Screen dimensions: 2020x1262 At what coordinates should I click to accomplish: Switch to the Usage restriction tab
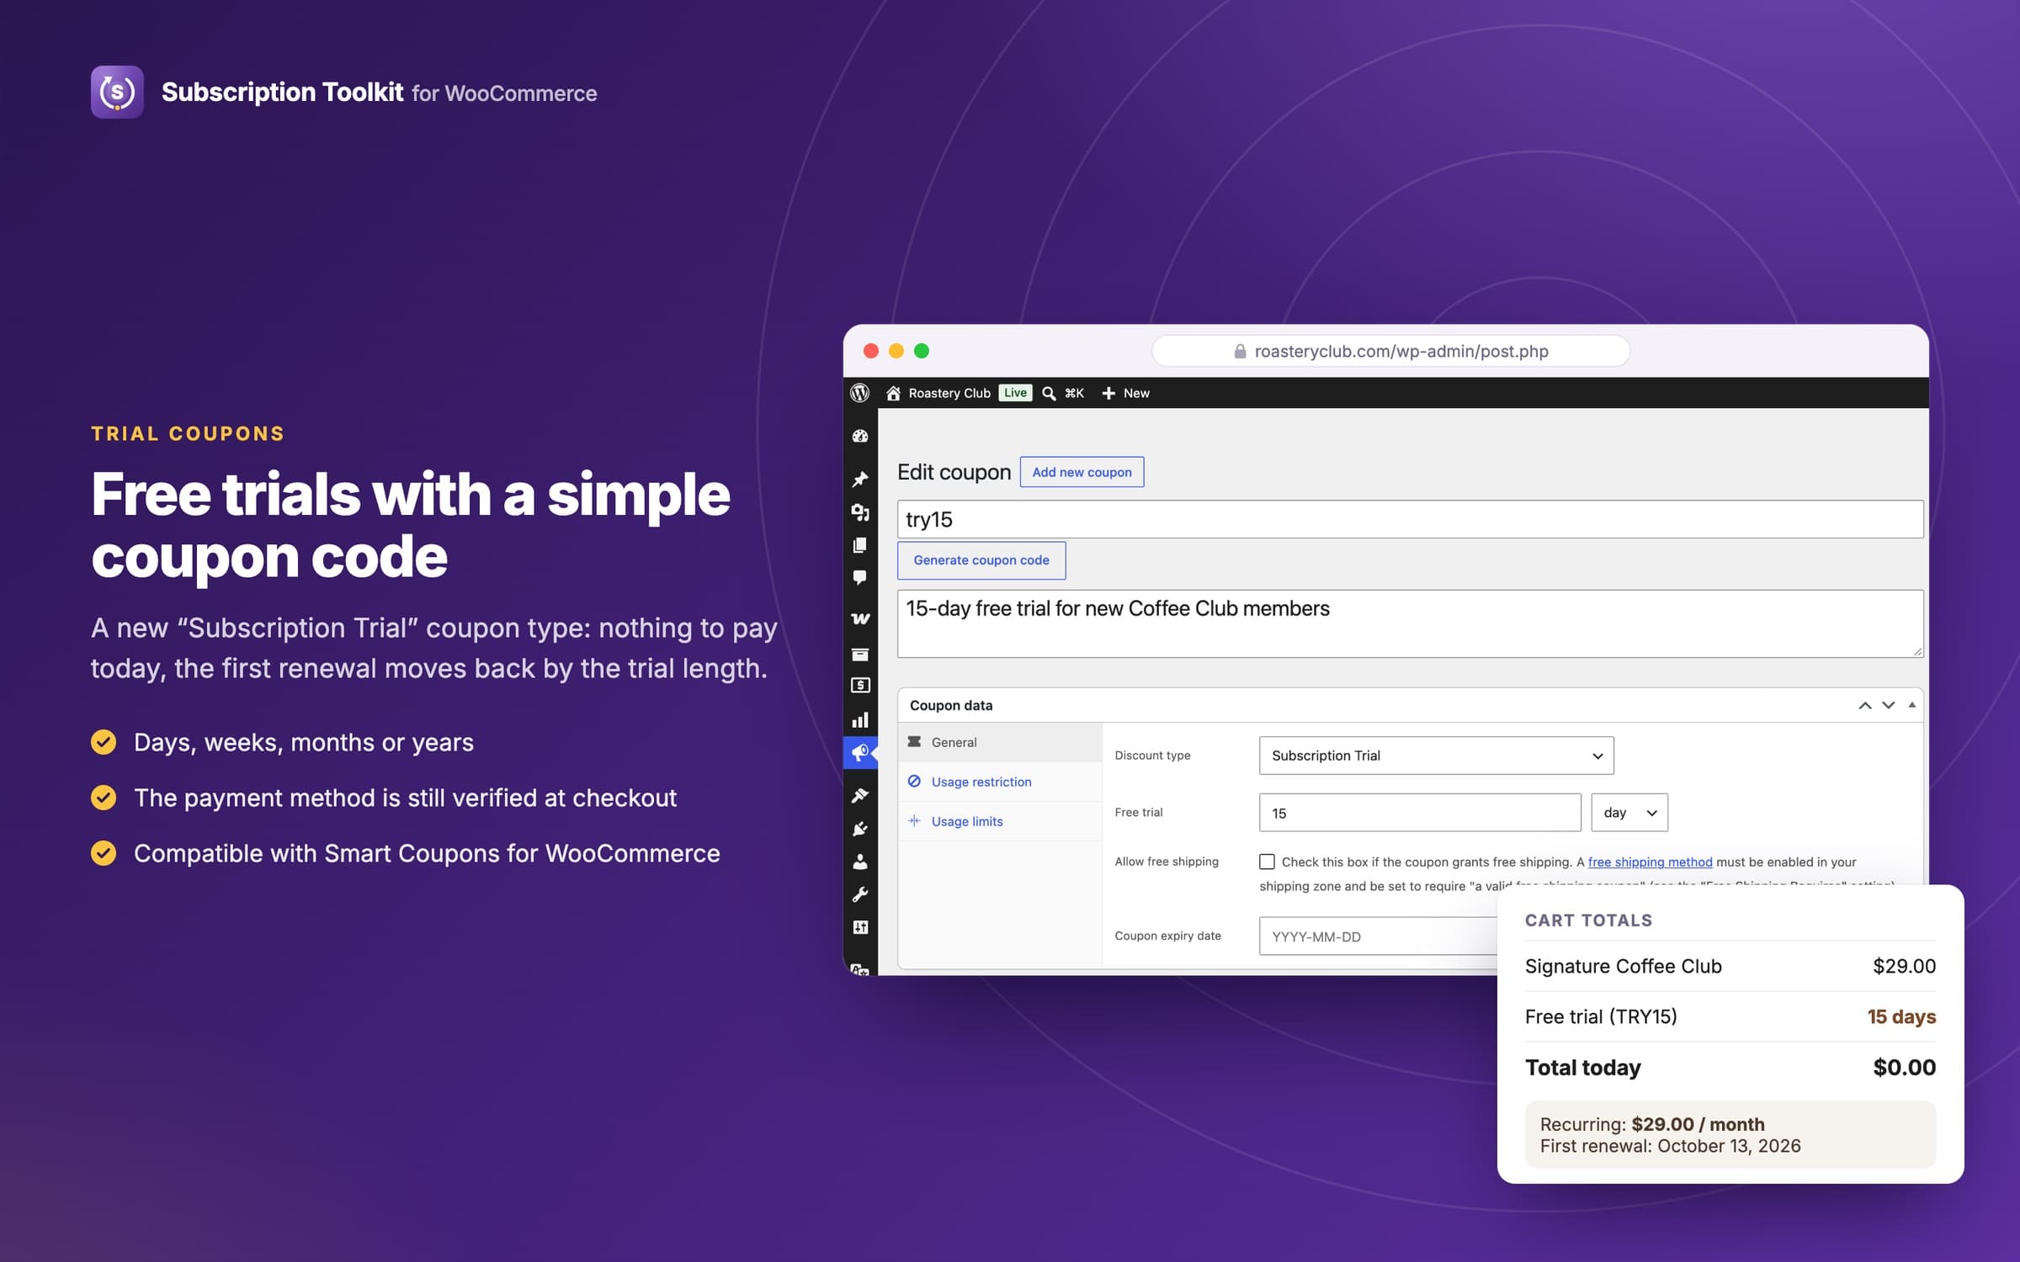point(1000,782)
